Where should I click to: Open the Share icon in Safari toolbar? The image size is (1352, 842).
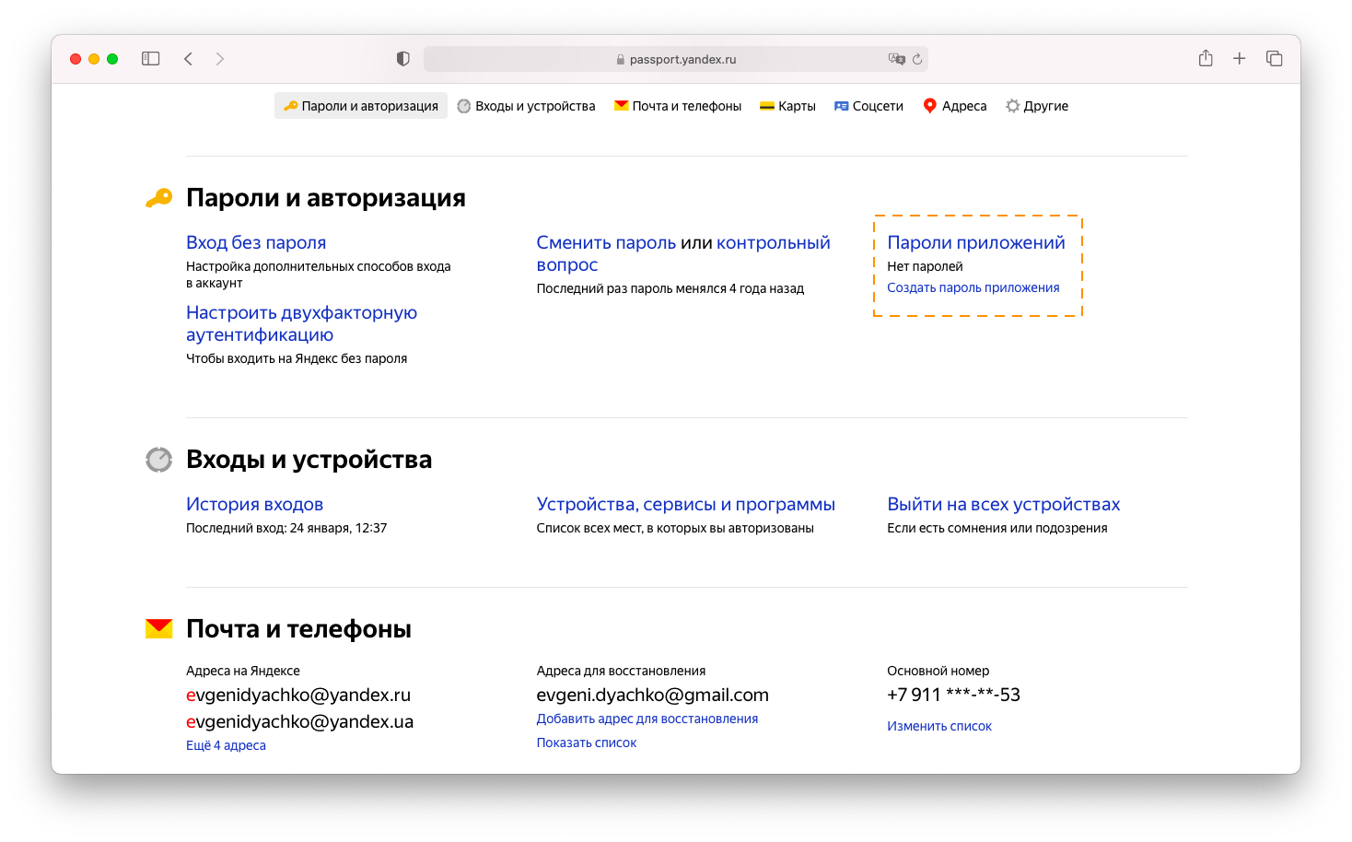click(1206, 58)
